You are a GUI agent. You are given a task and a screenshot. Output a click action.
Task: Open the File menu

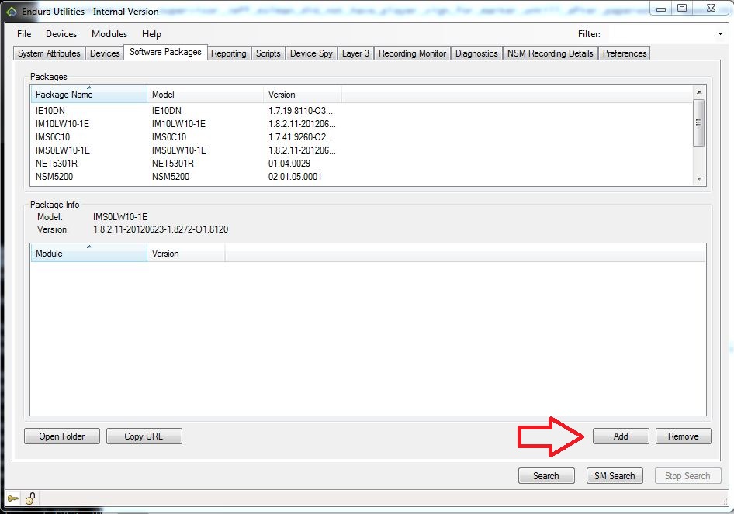23,33
